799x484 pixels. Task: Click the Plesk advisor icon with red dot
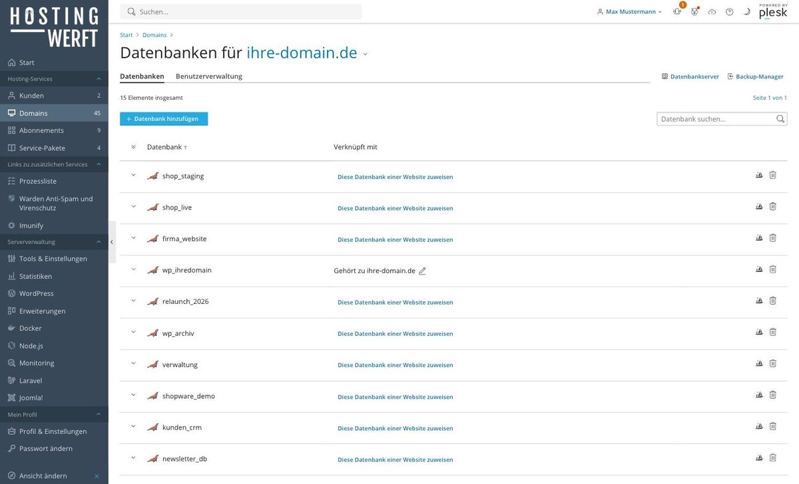tap(694, 11)
